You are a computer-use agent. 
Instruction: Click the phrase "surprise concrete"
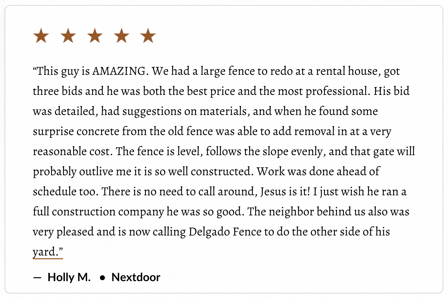tap(76, 132)
